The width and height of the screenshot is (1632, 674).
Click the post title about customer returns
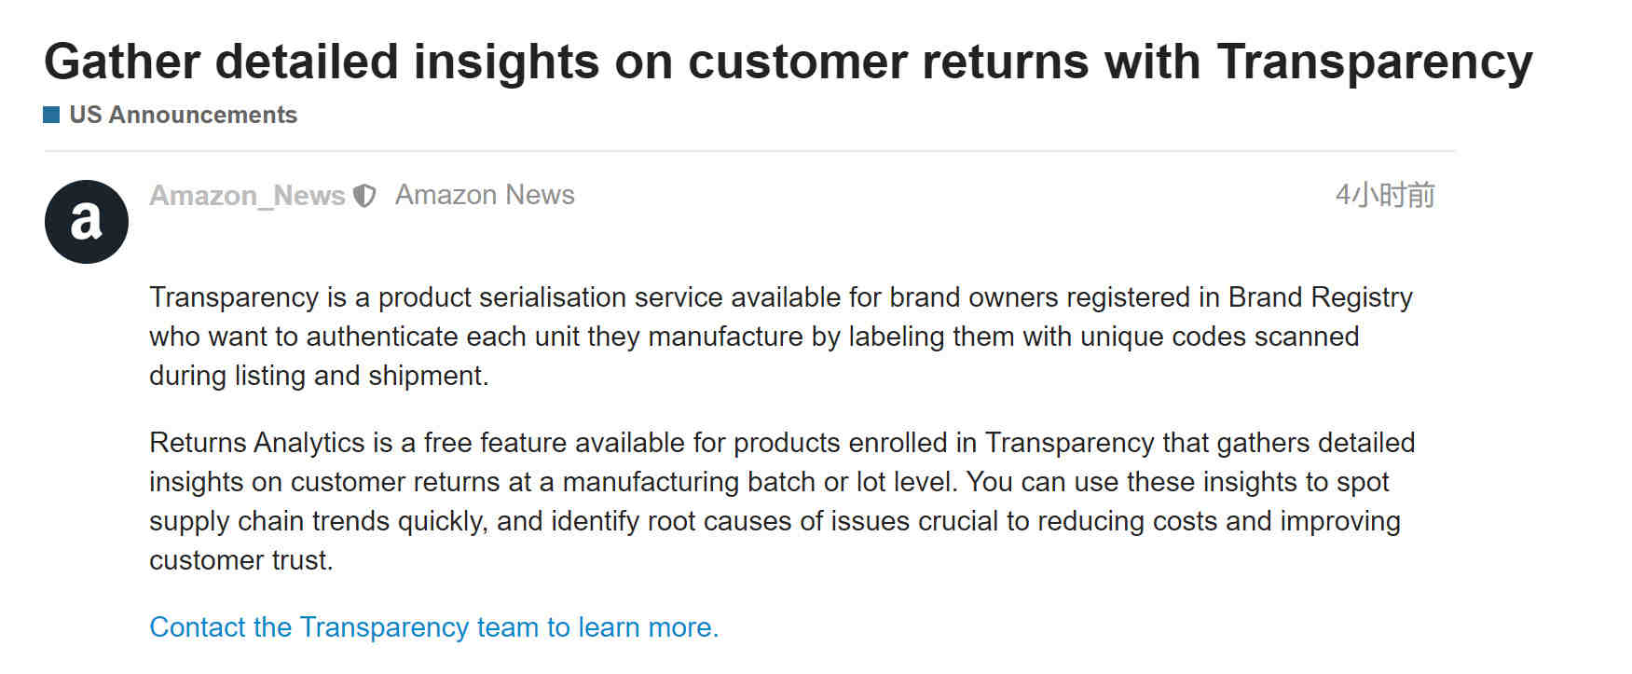(788, 62)
